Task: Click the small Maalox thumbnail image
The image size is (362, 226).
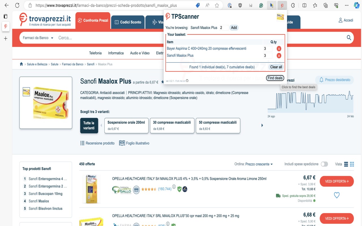Action: coord(26,92)
